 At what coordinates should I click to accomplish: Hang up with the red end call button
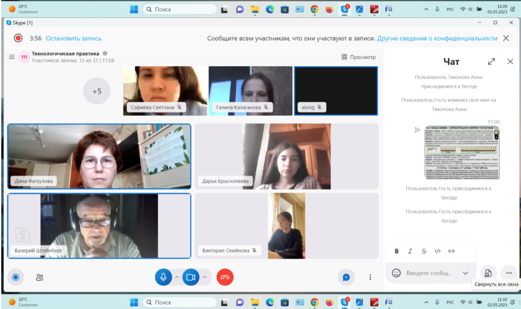tap(225, 277)
